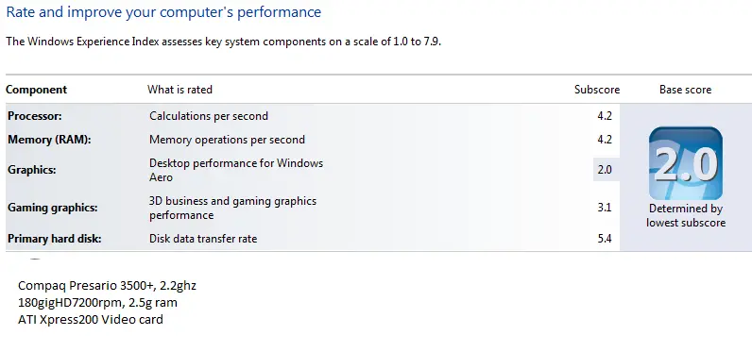Click the Component column header
Image resolution: width=752 pixels, height=352 pixels.
tap(37, 90)
